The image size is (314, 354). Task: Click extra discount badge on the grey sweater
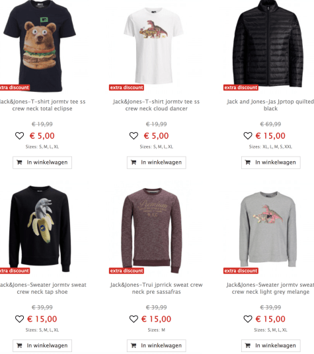[241, 271]
